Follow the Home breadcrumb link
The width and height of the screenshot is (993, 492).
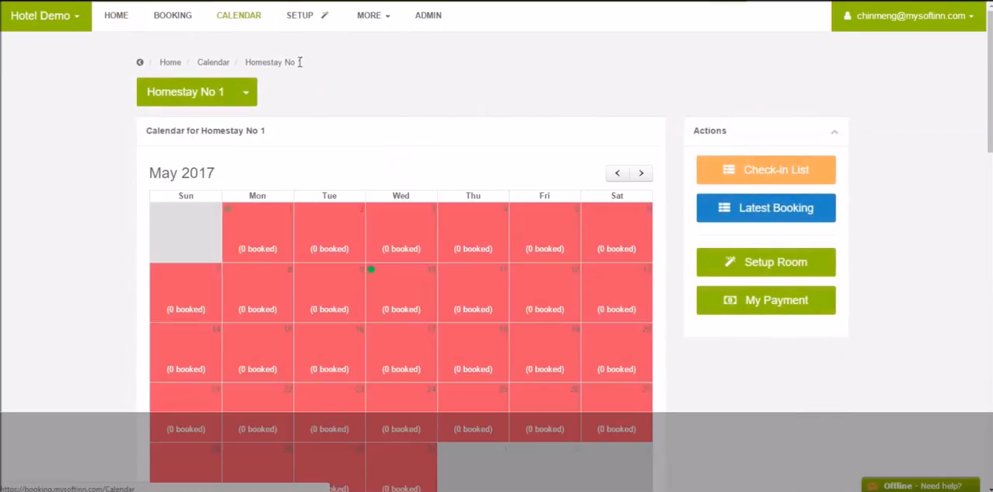pyautogui.click(x=170, y=62)
